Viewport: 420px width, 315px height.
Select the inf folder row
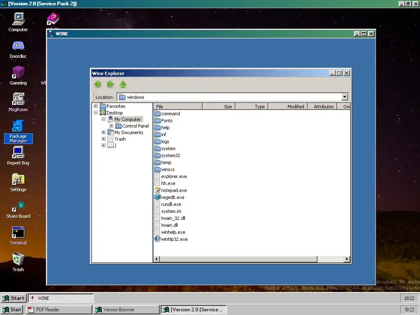pos(160,135)
